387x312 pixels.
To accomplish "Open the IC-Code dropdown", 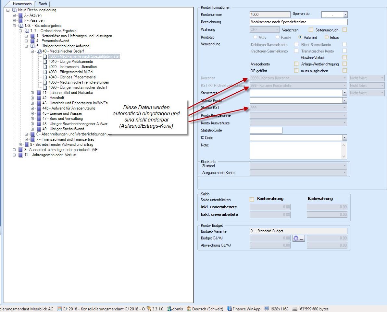I will pos(345,138).
